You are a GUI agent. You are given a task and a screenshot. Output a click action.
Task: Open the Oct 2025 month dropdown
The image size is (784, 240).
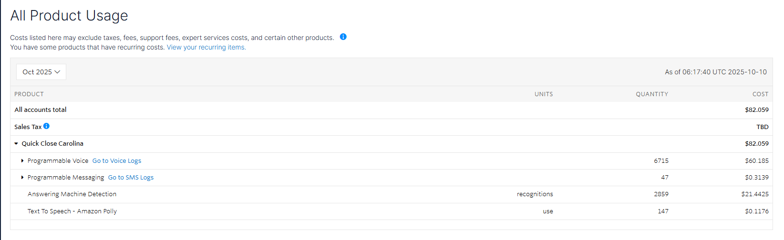point(41,72)
